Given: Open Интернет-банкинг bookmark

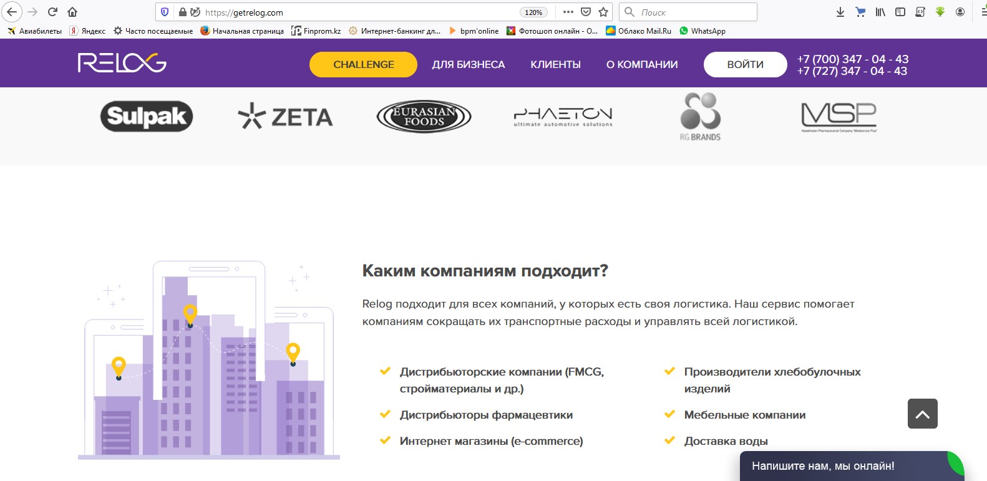Looking at the screenshot, I should 394,31.
